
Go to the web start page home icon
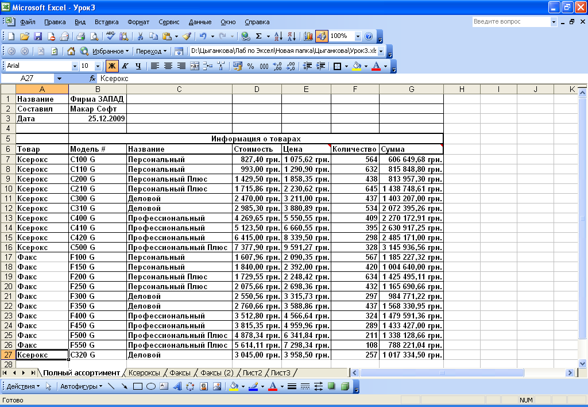point(71,51)
